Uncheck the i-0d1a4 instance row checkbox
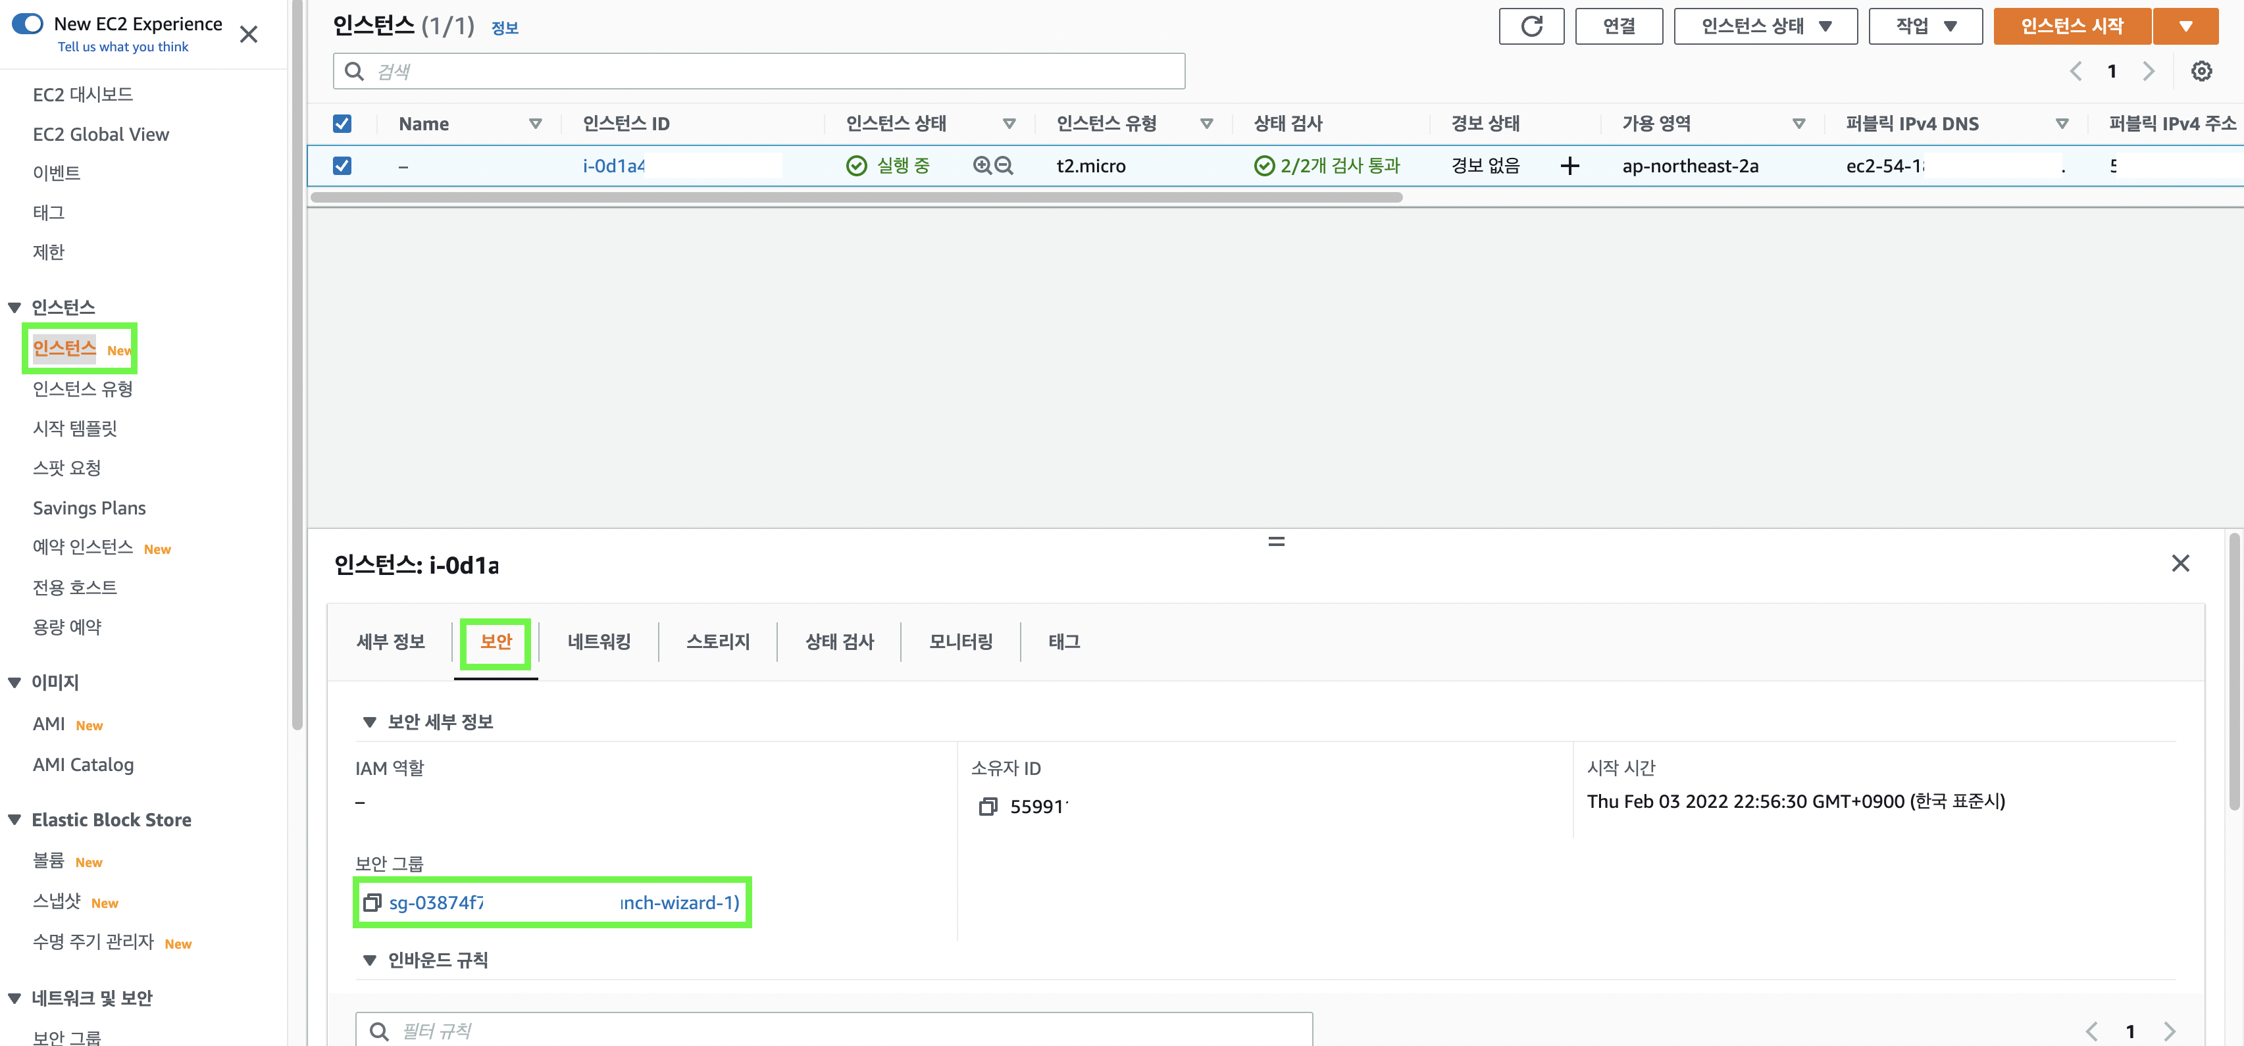This screenshot has width=2244, height=1046. (342, 166)
